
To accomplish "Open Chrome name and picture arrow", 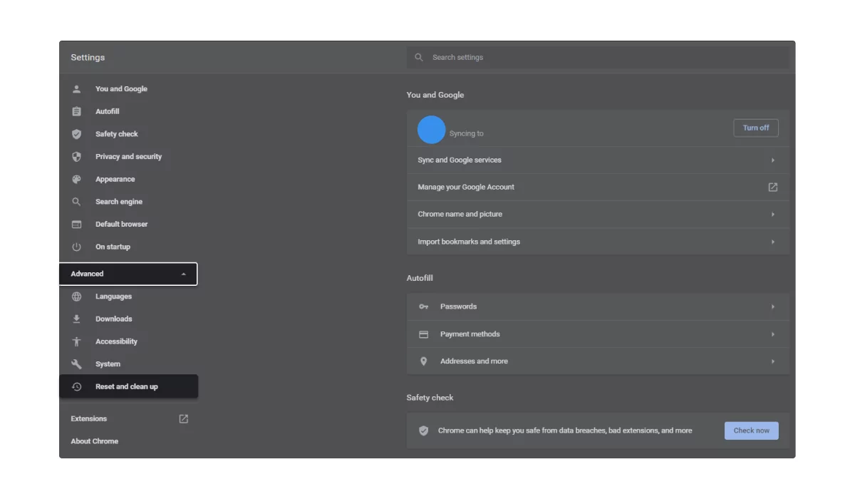I will (772, 215).
